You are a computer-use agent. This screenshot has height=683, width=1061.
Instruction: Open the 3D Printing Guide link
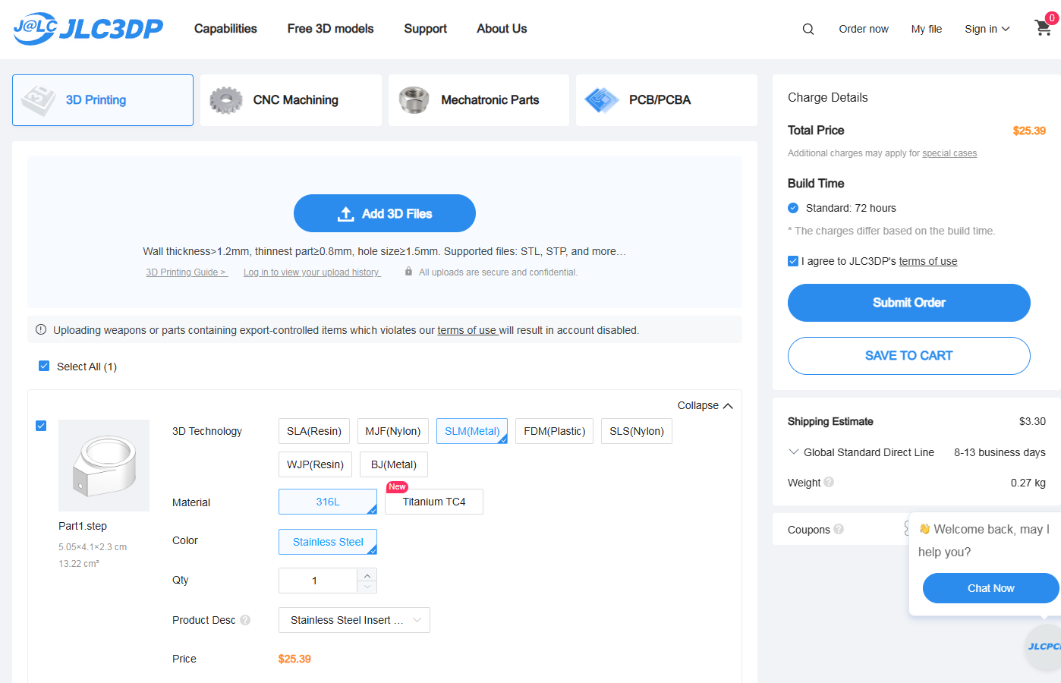(x=187, y=272)
